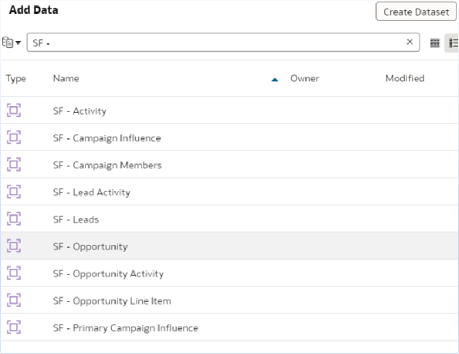Click the Owner column header
The height and width of the screenshot is (354, 459).
[x=305, y=78]
